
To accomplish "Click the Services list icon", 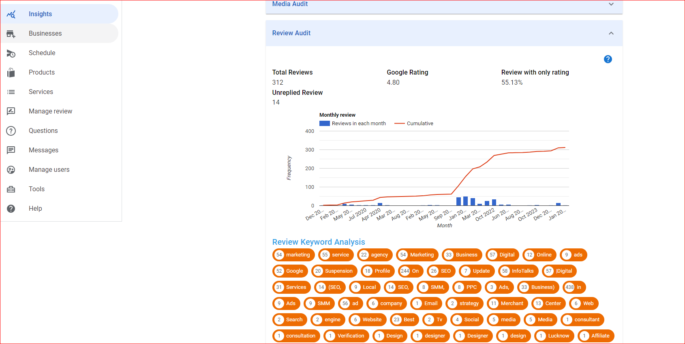I will pyautogui.click(x=11, y=92).
